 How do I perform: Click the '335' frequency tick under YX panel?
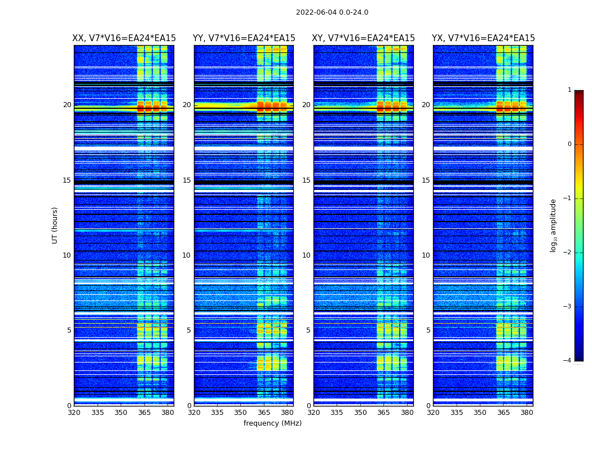pyautogui.click(x=457, y=413)
